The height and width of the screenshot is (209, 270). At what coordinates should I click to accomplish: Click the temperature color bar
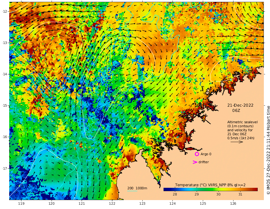(210, 190)
